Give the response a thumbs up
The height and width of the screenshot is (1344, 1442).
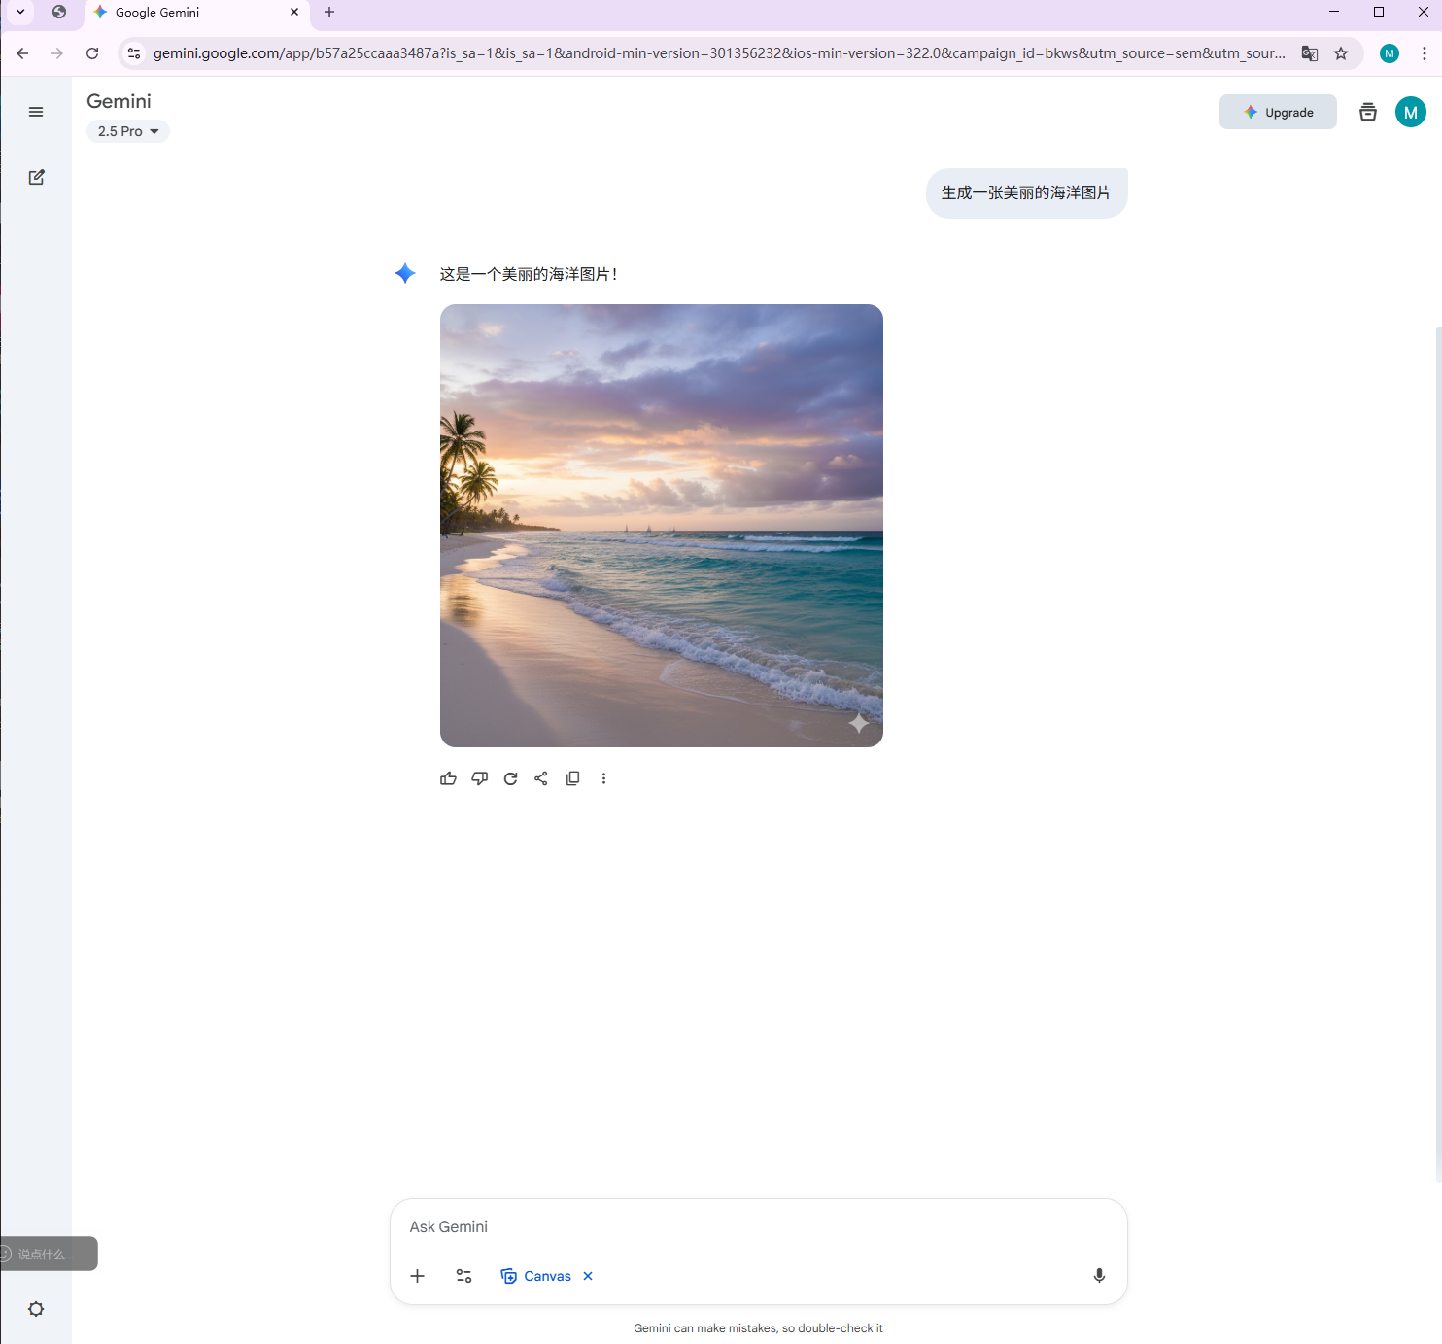point(448,777)
